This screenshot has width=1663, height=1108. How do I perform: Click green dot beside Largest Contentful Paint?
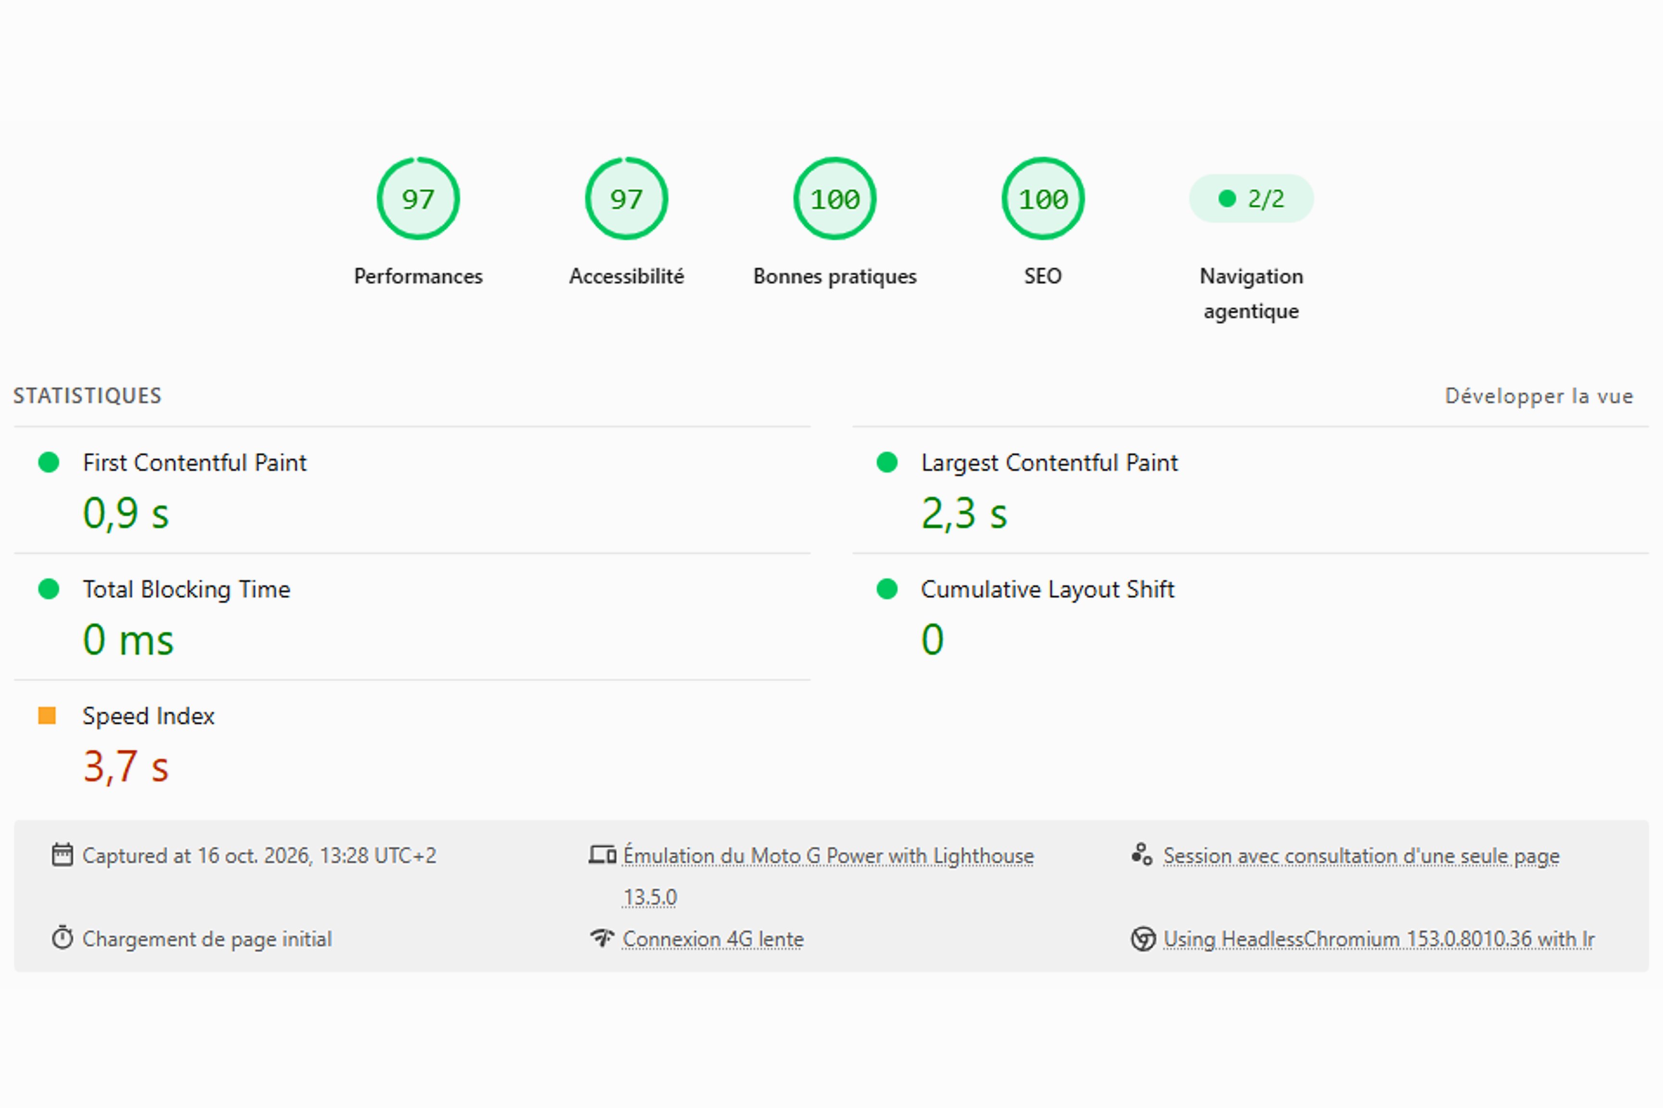(887, 462)
